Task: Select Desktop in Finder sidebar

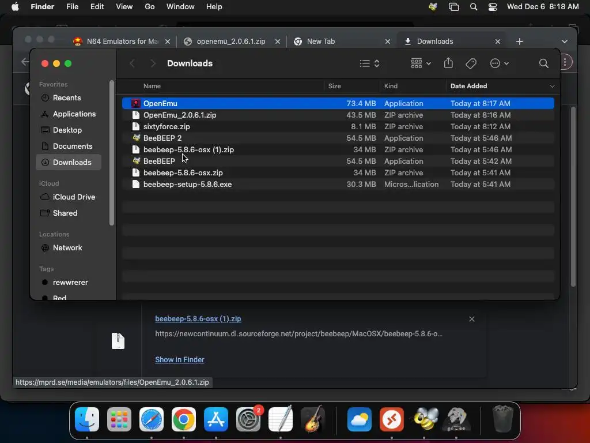Action: [69, 130]
